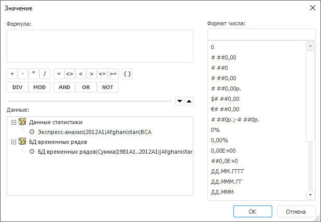The width and height of the screenshot is (321, 222).
Task: Focus the Формат числа input field
Action: 261,34
